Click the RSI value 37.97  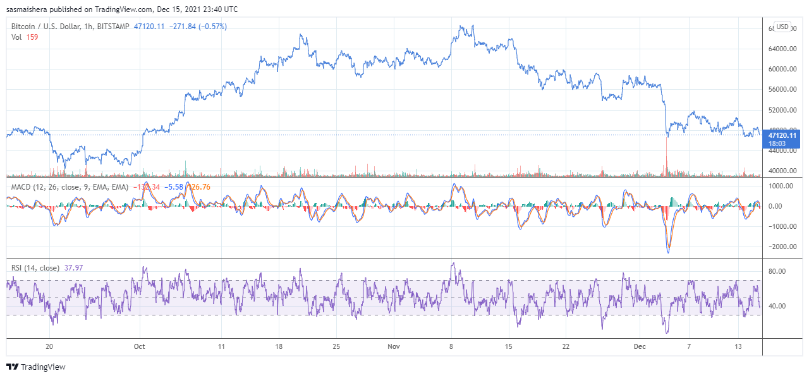pos(75,268)
